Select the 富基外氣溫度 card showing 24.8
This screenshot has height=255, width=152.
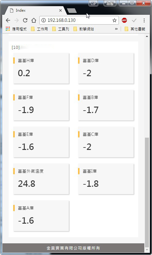[x=41, y=179]
